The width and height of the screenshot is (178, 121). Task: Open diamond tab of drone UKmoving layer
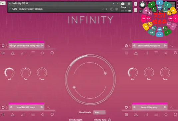point(166,115)
